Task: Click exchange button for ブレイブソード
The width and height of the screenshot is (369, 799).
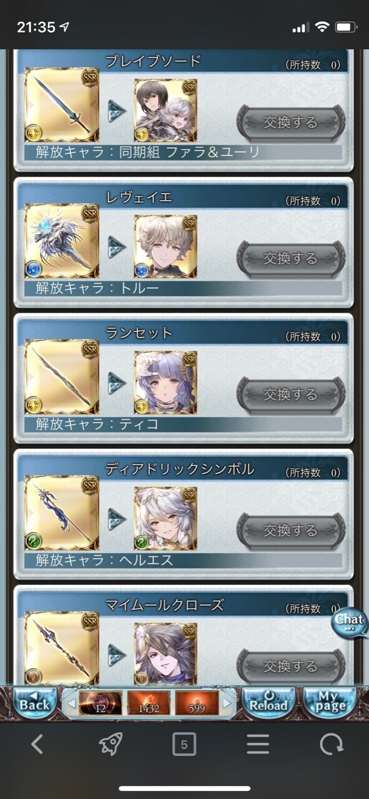Action: [291, 122]
